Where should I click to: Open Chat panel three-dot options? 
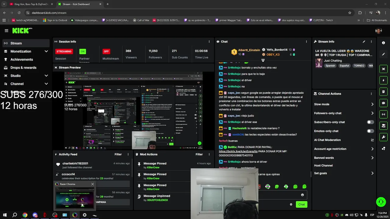pos(306,42)
